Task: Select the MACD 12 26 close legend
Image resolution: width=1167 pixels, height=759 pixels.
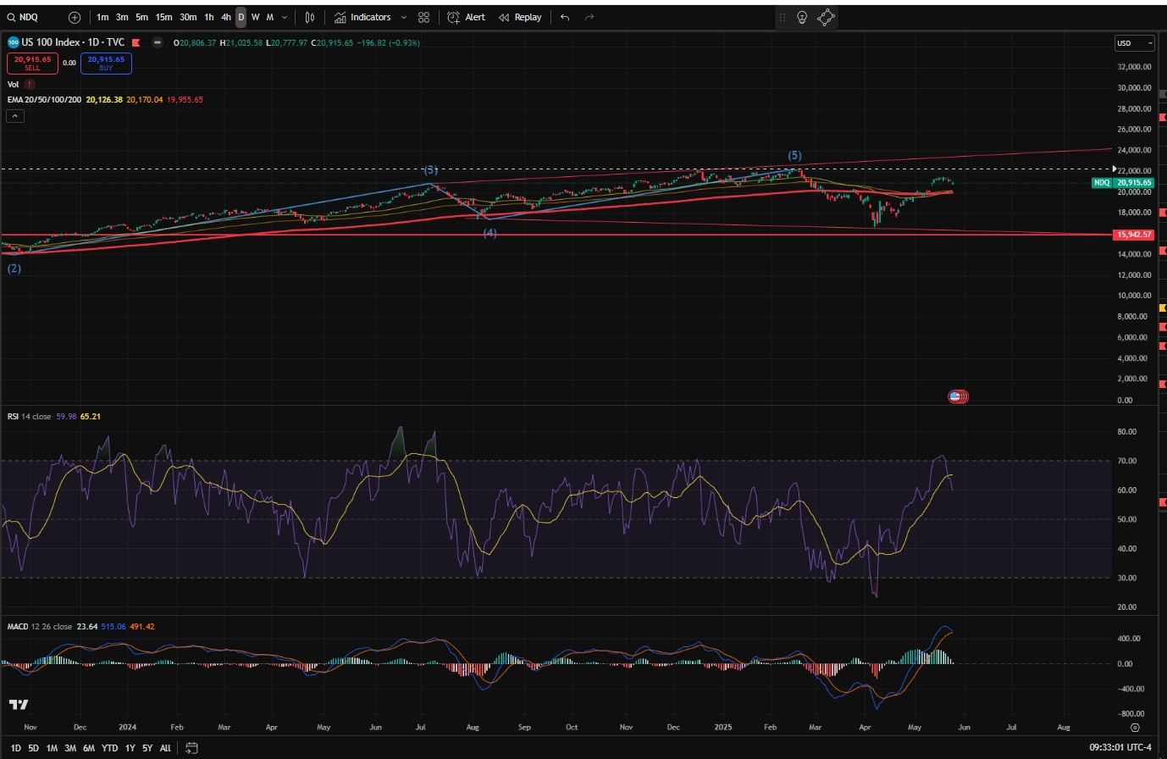Action: click(x=40, y=627)
